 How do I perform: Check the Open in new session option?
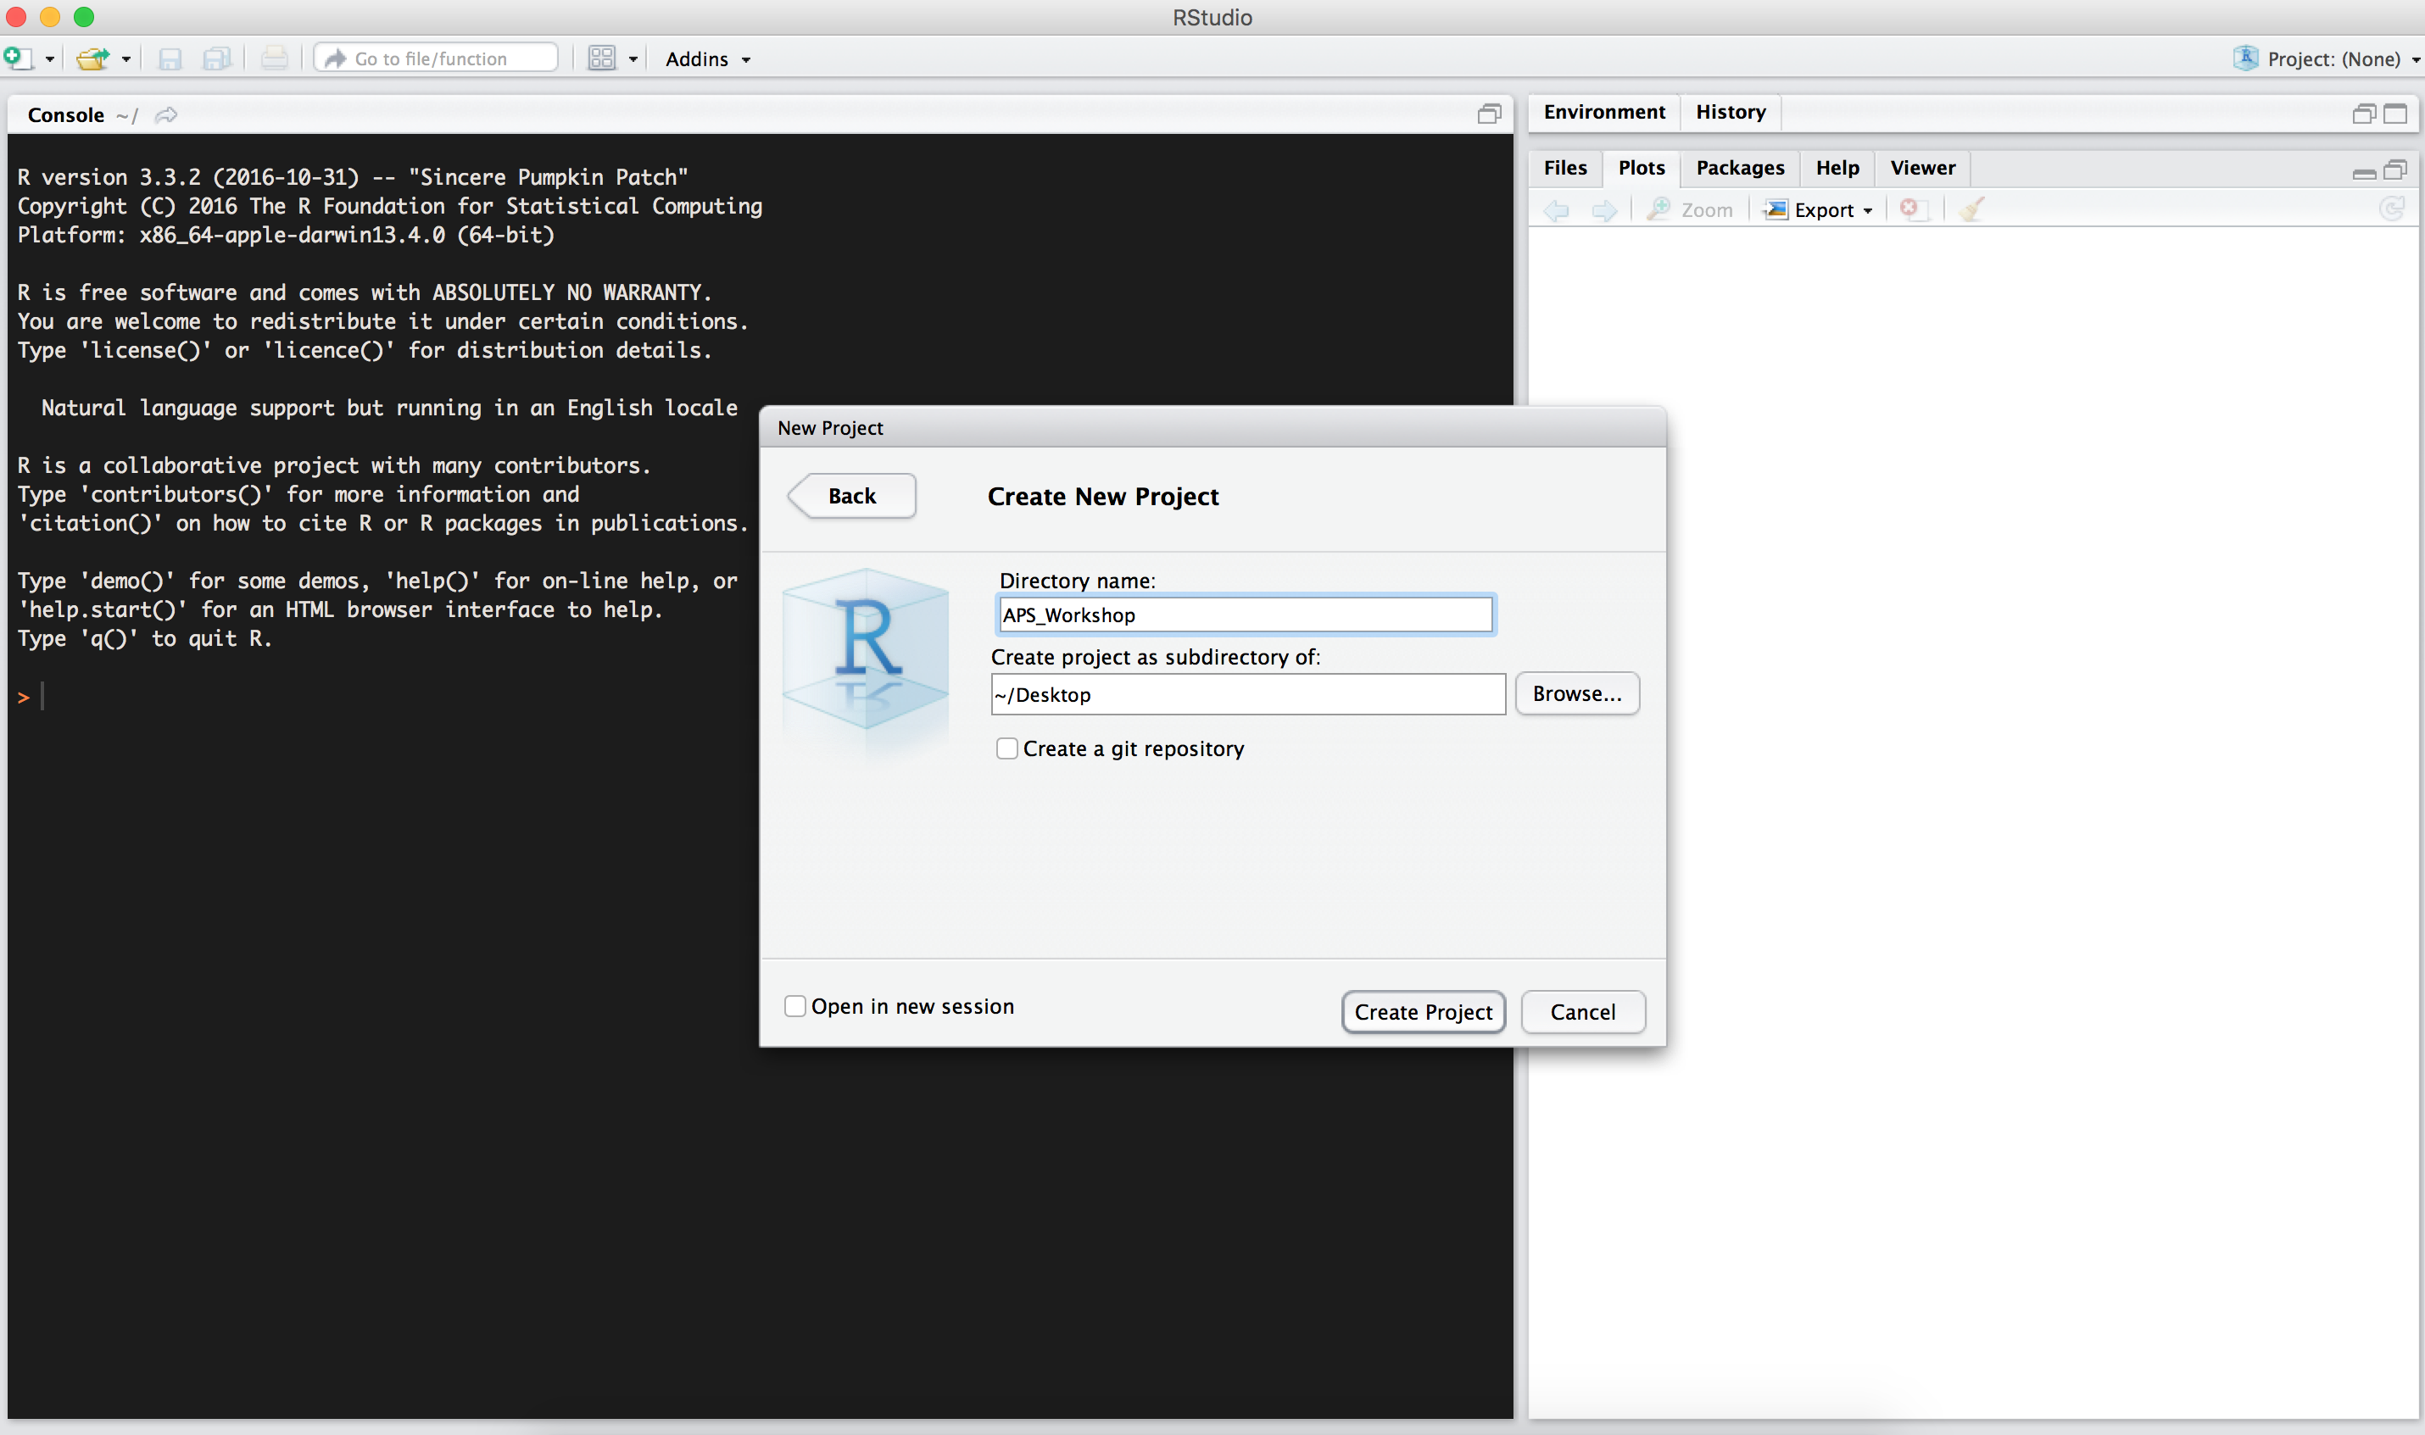[x=795, y=1005]
